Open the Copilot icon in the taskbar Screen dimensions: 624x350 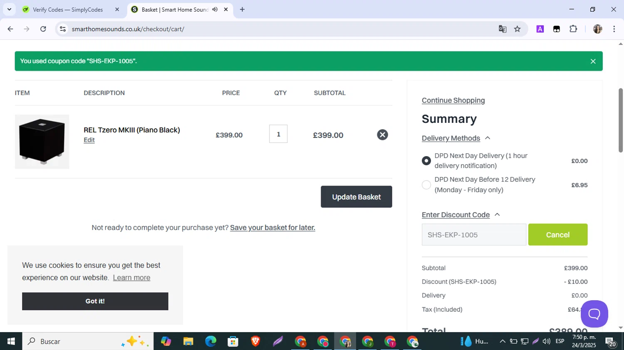click(x=166, y=341)
